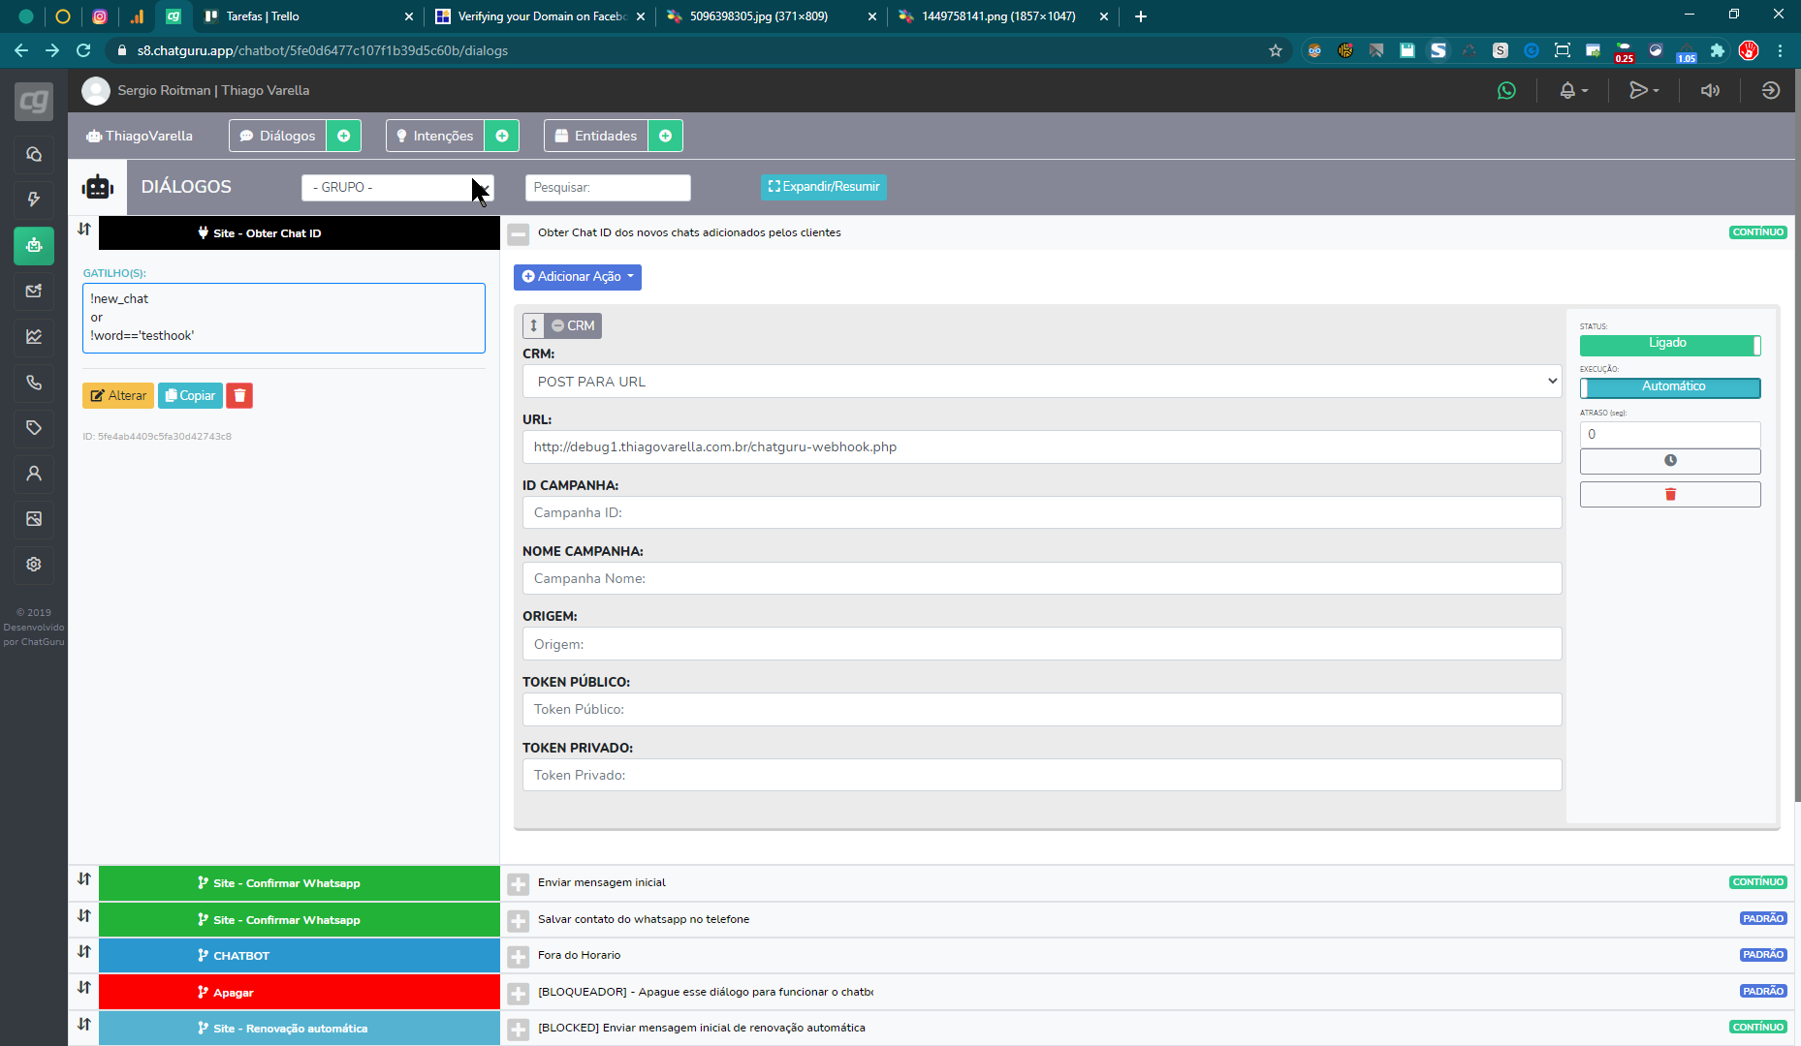Delete the dialog with red trash button
This screenshot has width=1801, height=1046.
click(239, 395)
